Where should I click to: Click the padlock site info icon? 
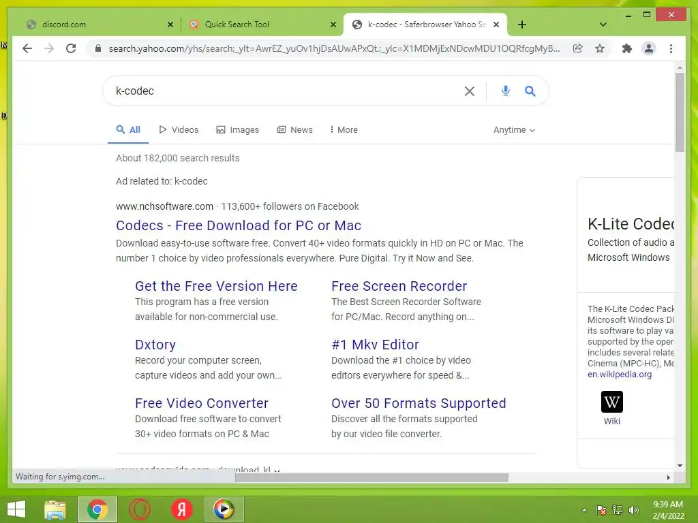pyautogui.click(x=98, y=48)
